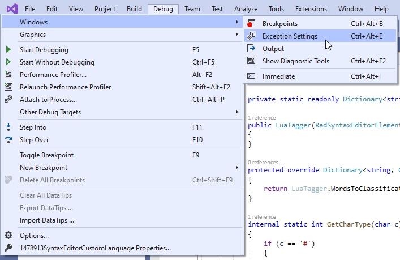Click the green Start Debugging play icon
Viewport: 400px width, 260px height.
8,50
